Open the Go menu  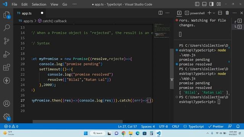[65, 4]
